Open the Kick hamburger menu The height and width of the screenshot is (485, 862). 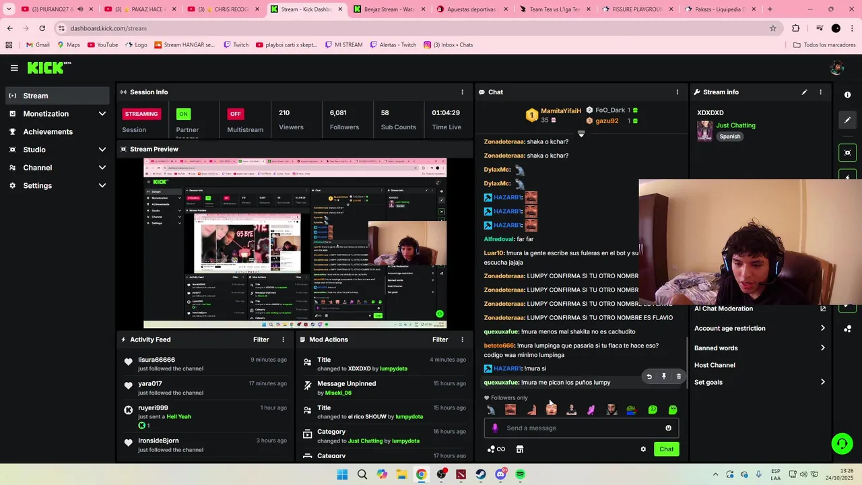coord(14,68)
